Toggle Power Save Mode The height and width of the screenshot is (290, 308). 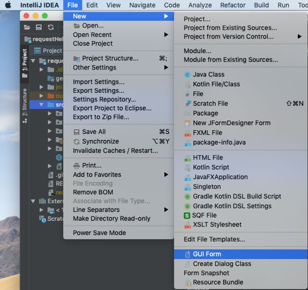pyautogui.click(x=118, y=233)
